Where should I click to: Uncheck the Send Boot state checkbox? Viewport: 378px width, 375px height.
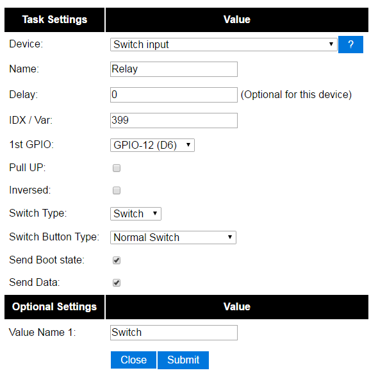(x=117, y=260)
